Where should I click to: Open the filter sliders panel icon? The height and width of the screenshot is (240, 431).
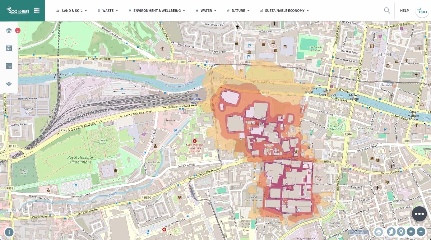[x=9, y=48]
